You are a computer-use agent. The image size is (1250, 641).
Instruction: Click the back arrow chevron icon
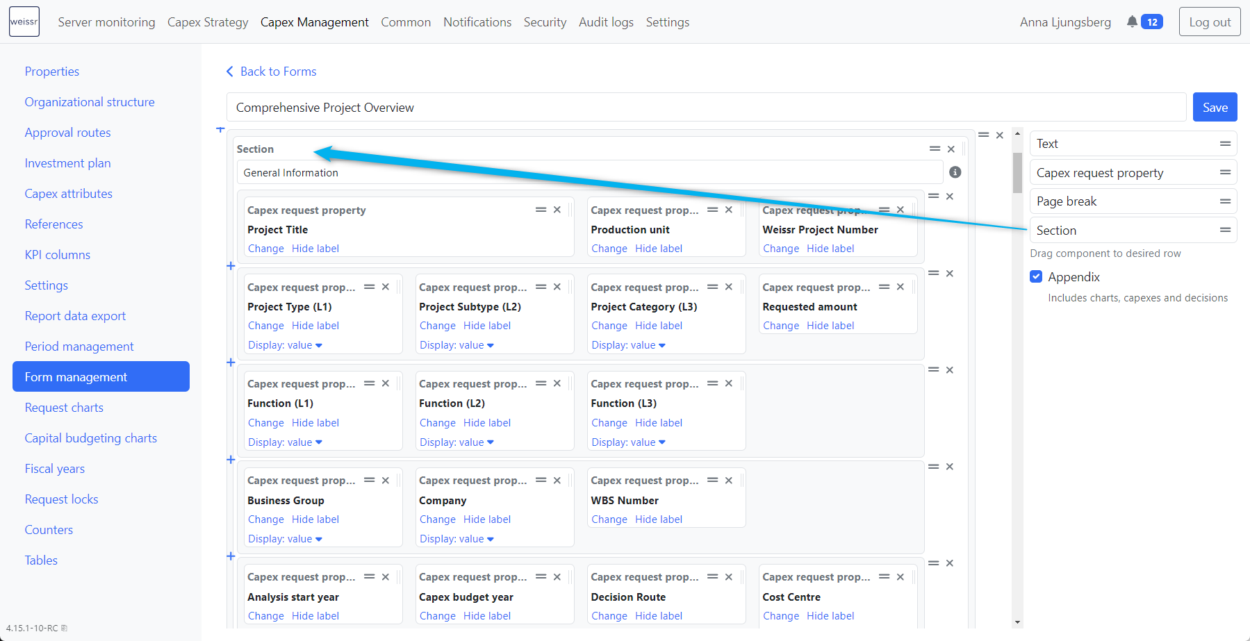pyautogui.click(x=230, y=72)
